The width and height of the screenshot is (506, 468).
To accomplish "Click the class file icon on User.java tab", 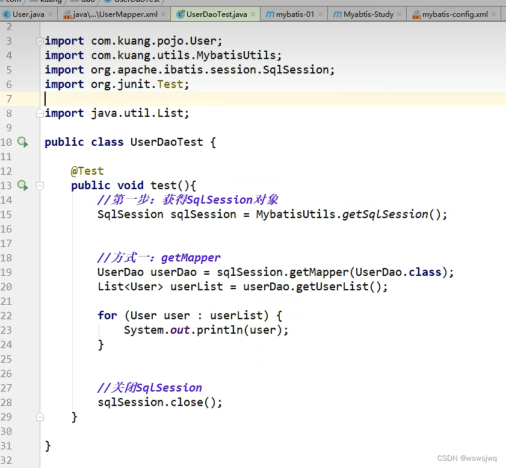I will point(7,14).
